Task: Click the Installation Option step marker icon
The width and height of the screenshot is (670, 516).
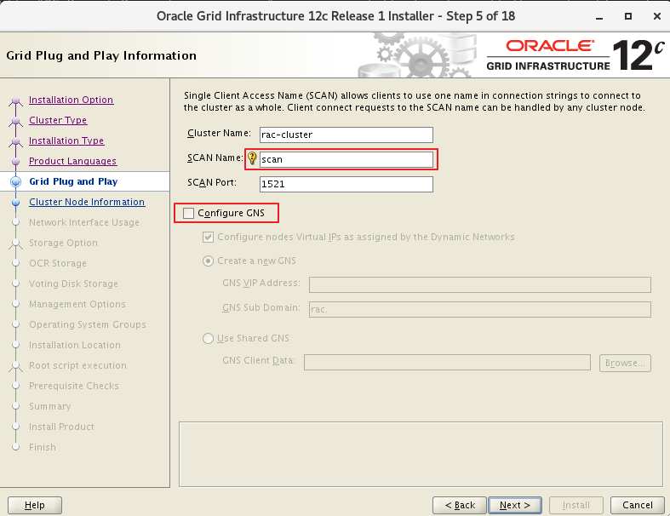Action: [16, 100]
